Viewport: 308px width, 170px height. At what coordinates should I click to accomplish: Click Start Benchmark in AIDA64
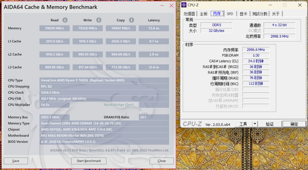pyautogui.click(x=89, y=161)
